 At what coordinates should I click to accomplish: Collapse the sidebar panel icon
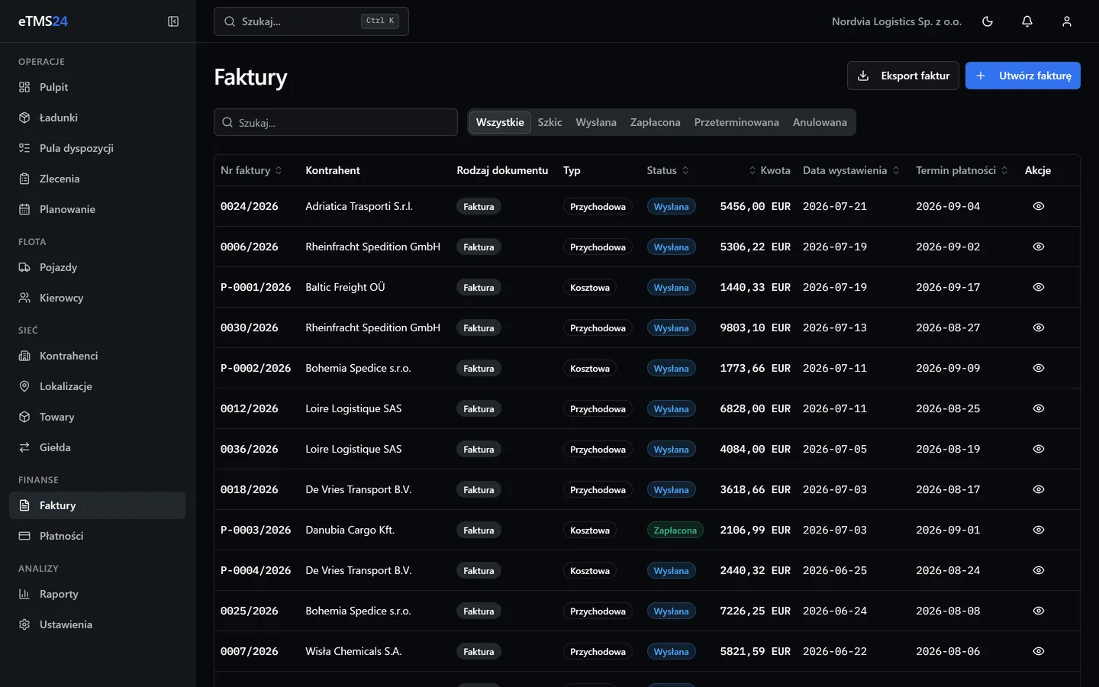pos(173,21)
